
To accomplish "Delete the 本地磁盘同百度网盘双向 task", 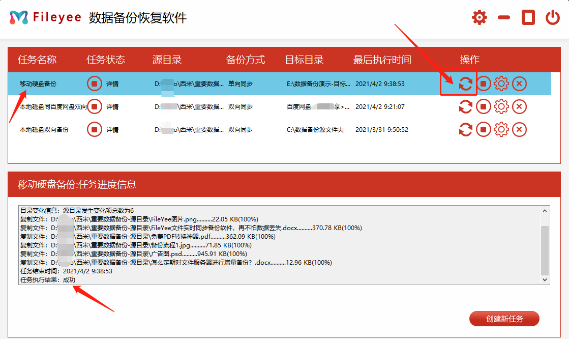I will click(519, 107).
